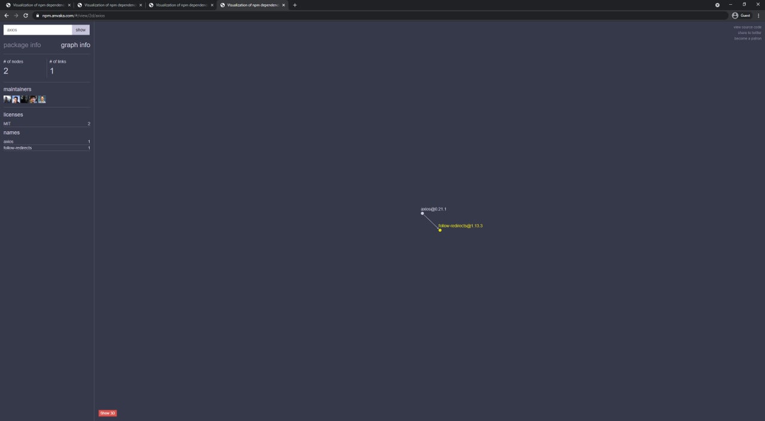The width and height of the screenshot is (765, 421).
Task: Open a new browser tab with plus icon
Action: pyautogui.click(x=295, y=5)
